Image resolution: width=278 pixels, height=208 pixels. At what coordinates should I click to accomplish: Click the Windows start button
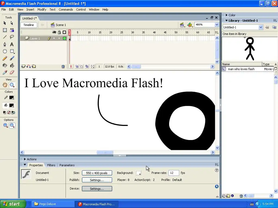tap(13, 204)
